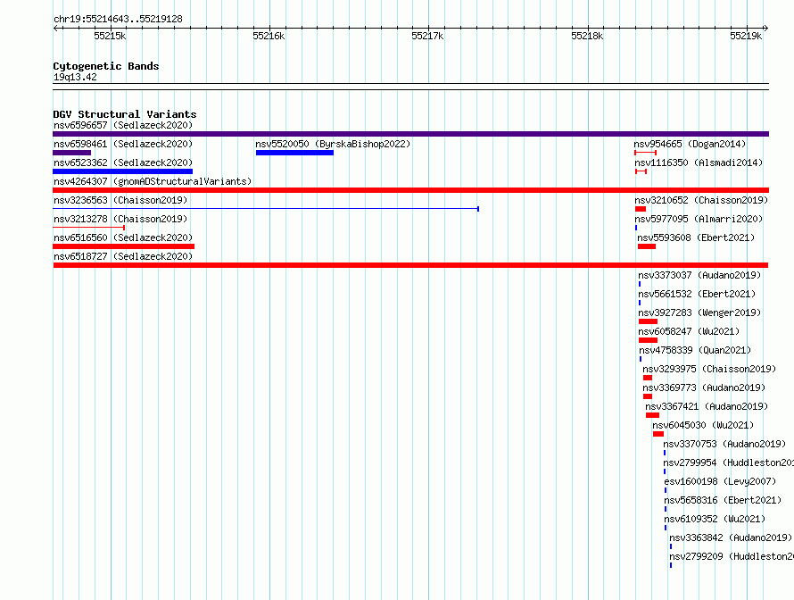The height and width of the screenshot is (600, 794).
Task: Open the nsv2799954 Huddleston label
Action: 729,462
